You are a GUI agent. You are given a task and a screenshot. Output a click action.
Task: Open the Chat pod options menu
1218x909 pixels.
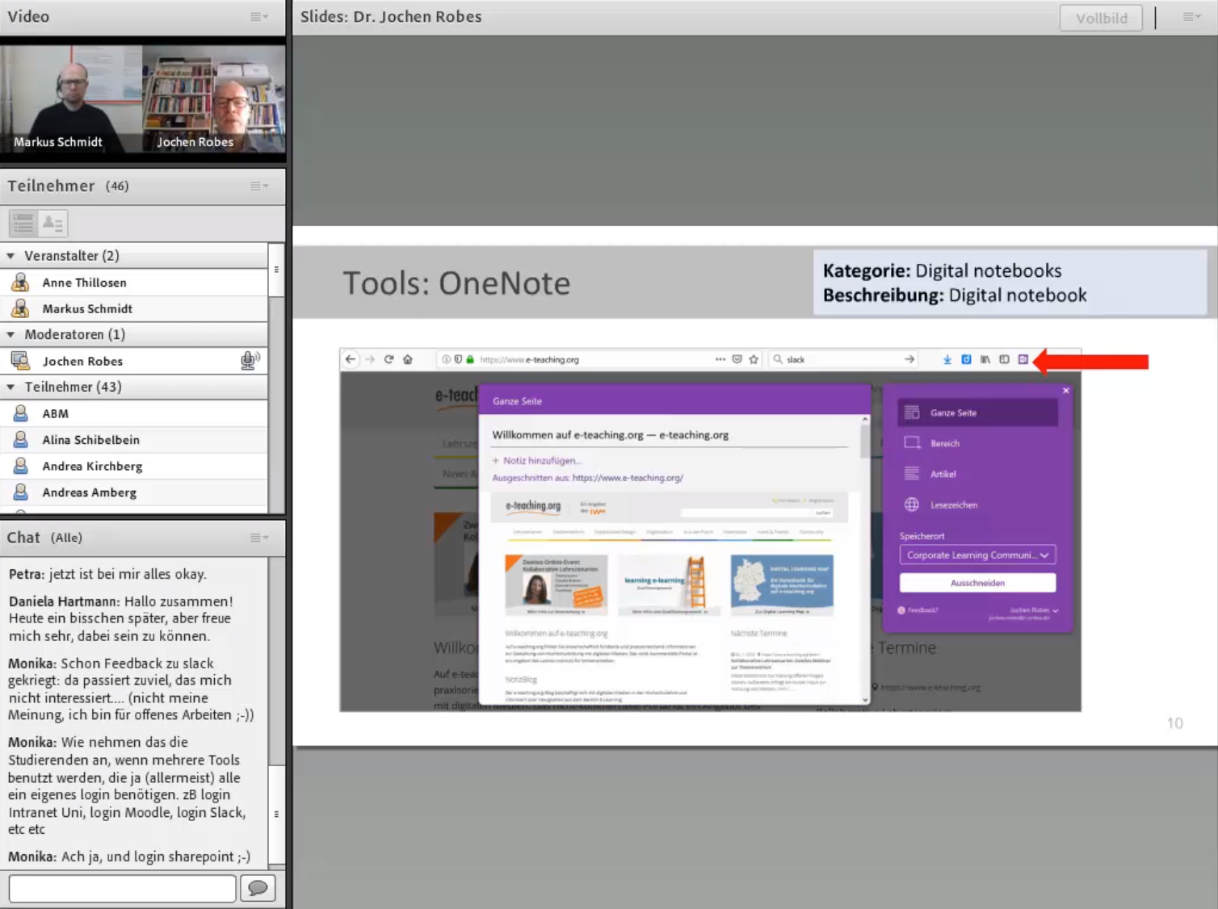pyautogui.click(x=258, y=538)
